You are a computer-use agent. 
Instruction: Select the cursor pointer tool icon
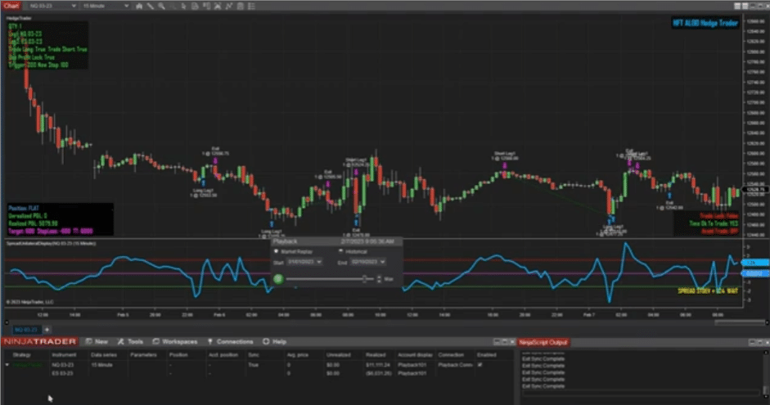184,6
